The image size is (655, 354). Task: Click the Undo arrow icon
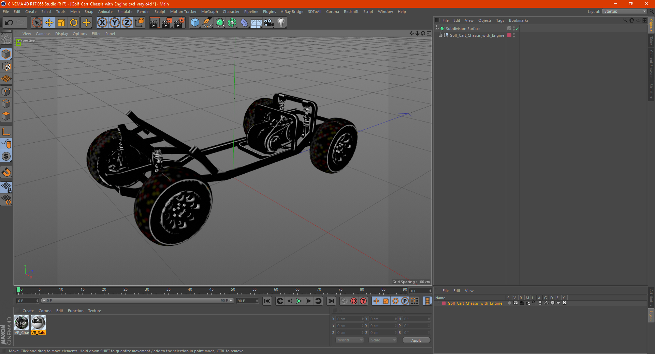coord(9,23)
